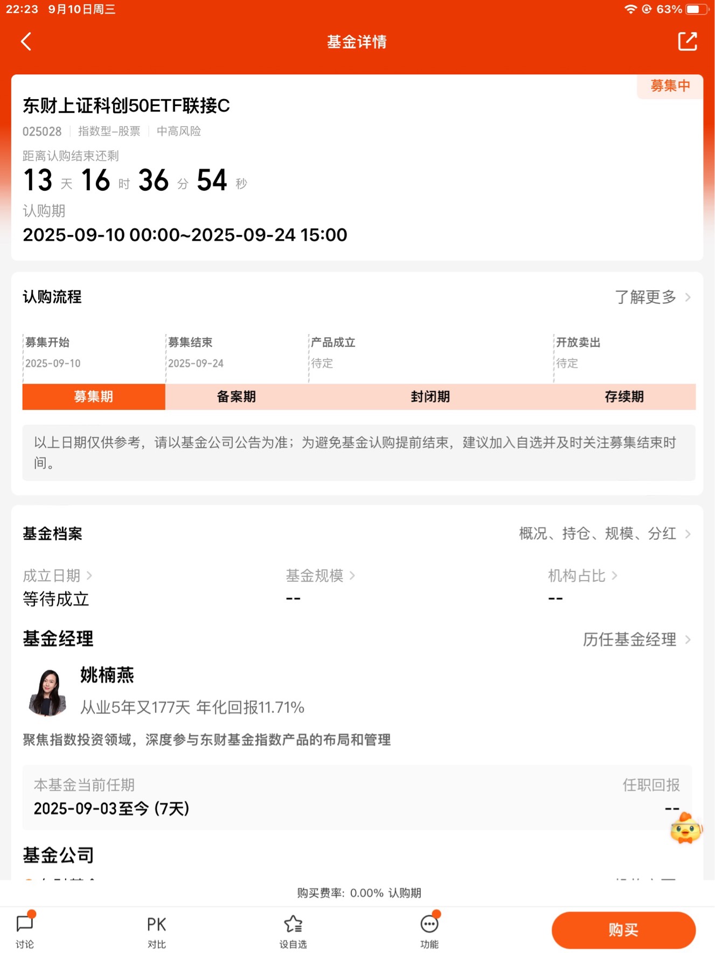Screen dimensions: 715x953
Task: Tap the 基金档案 section heading
Action: pos(52,534)
